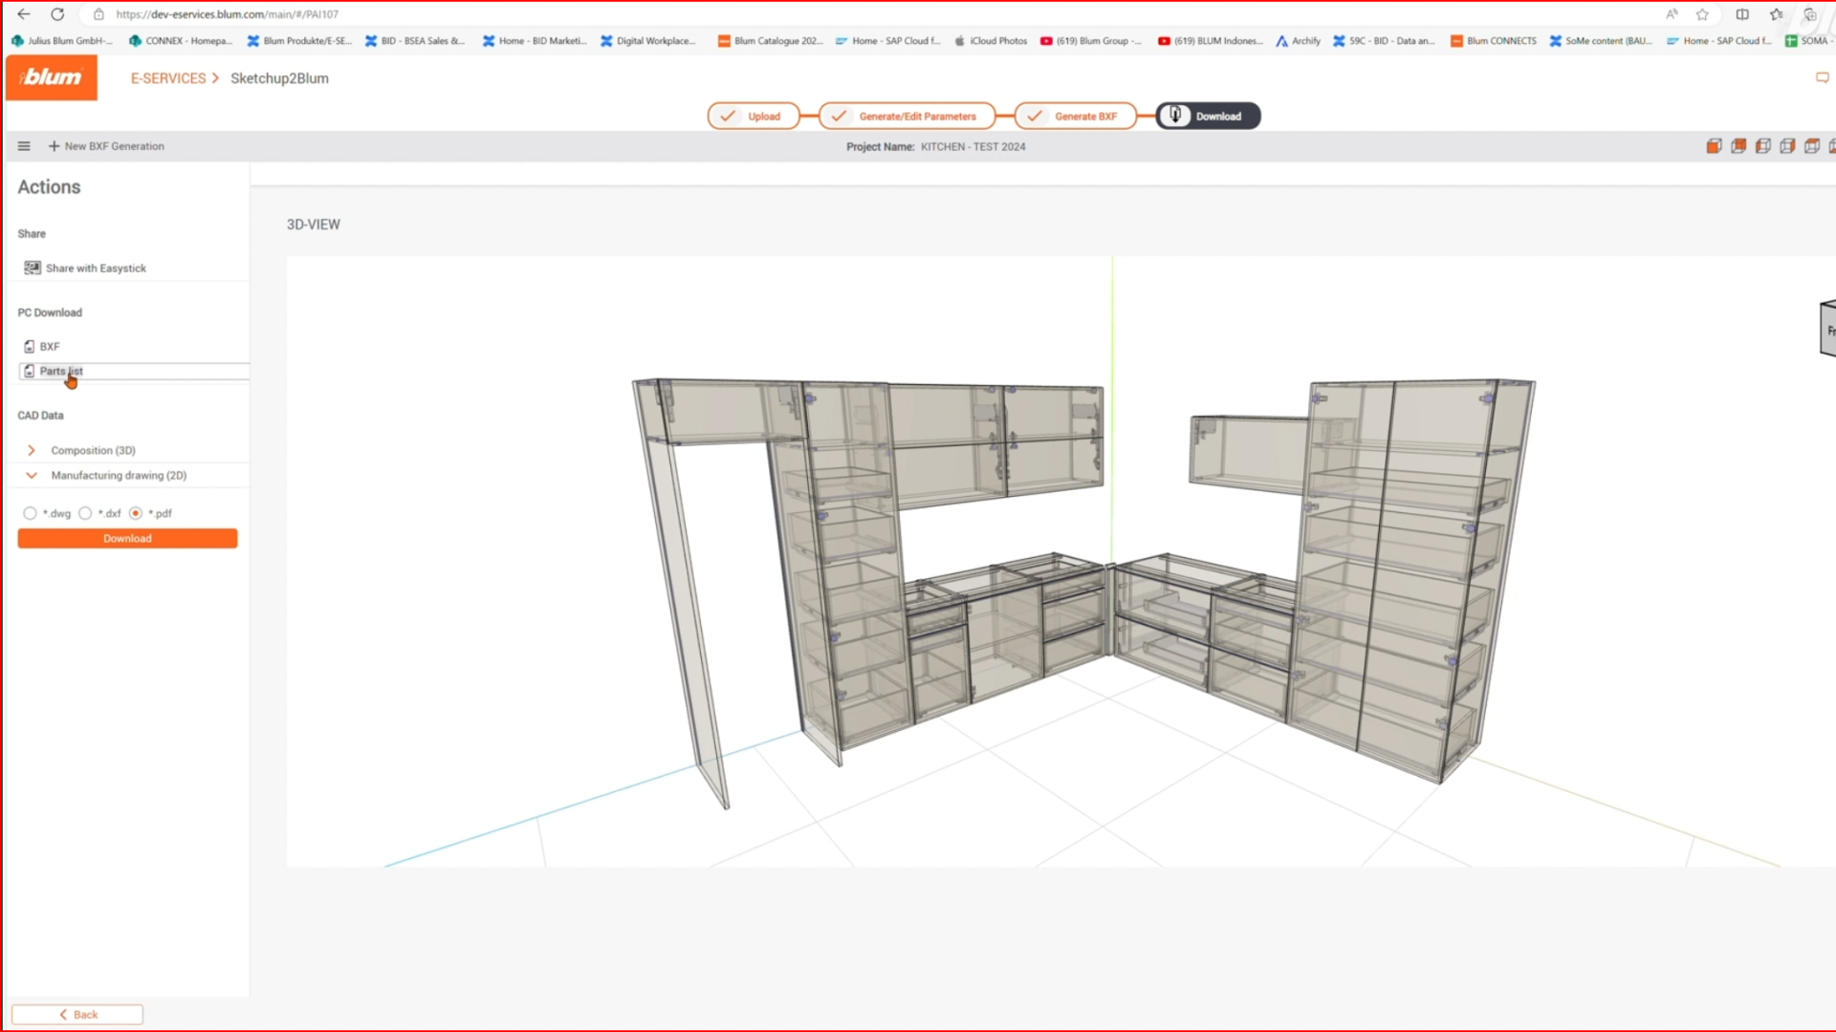
Task: Go to the Generate BXF step
Action: tap(1075, 116)
